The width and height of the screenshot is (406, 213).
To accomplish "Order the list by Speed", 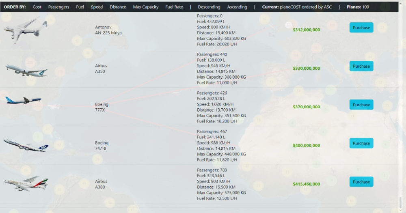I will pos(97,7).
